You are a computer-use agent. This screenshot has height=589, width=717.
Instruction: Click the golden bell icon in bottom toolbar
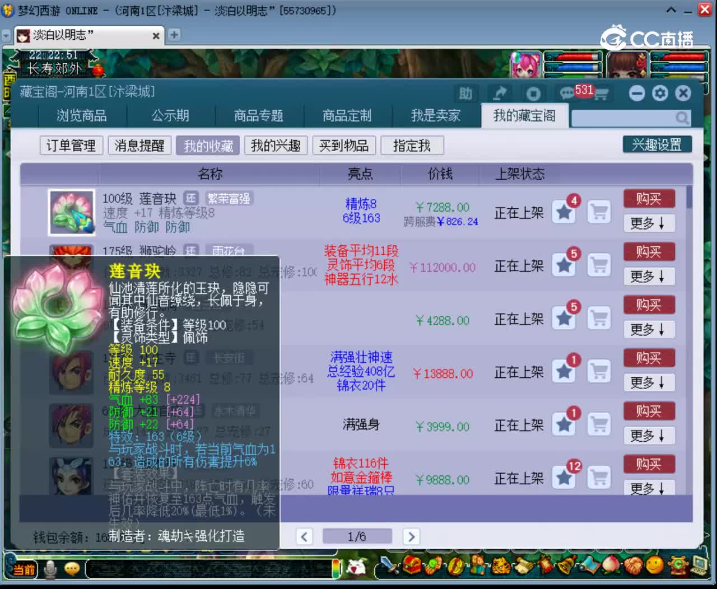click(567, 566)
